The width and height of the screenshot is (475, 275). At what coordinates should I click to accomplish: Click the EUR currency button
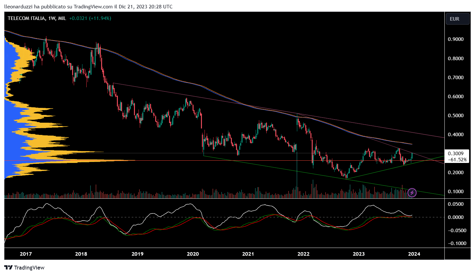458,19
